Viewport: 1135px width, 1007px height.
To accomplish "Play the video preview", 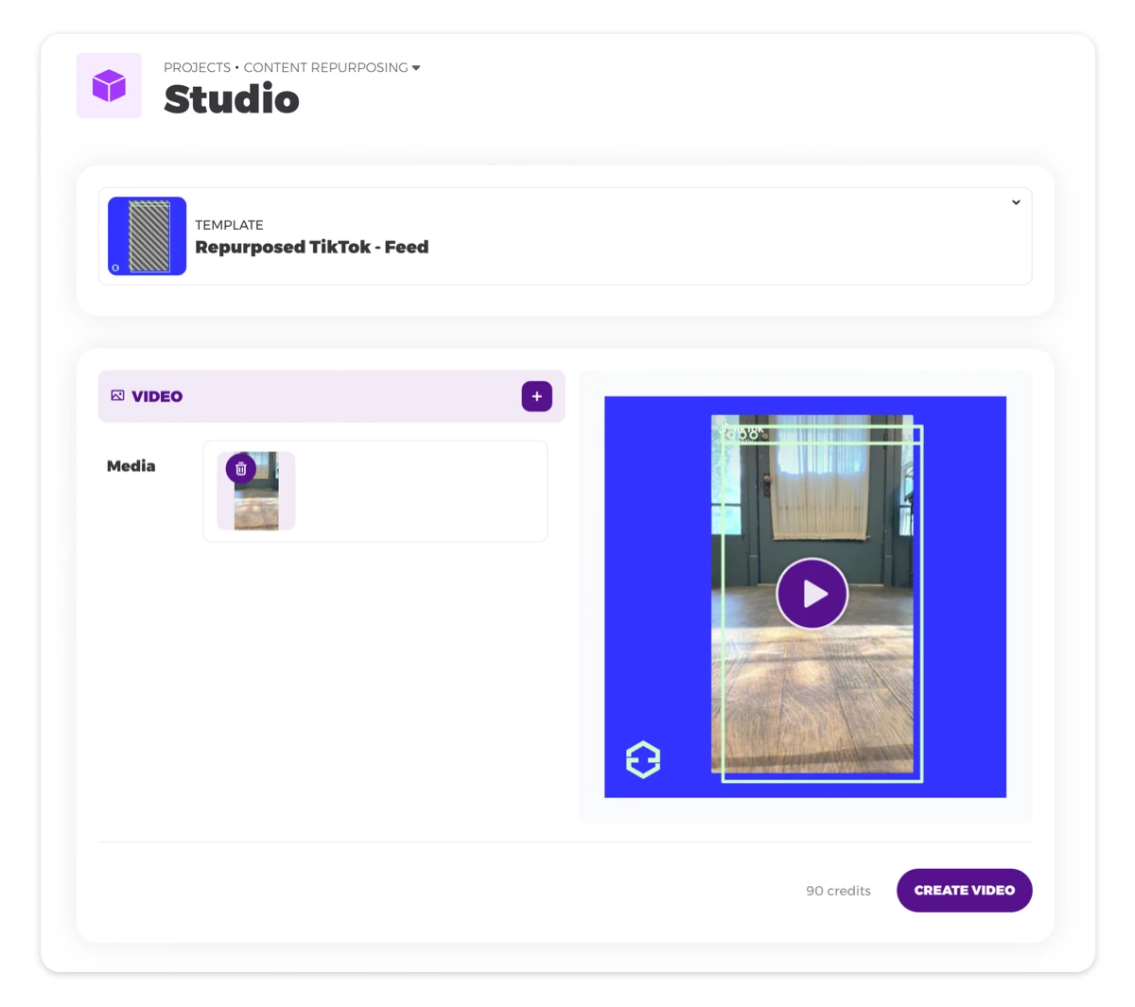I will [x=812, y=594].
